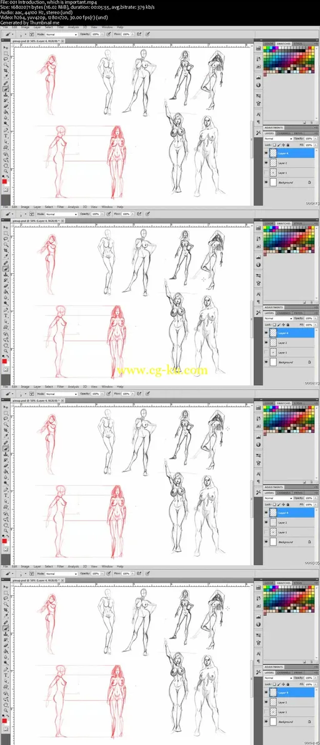This screenshot has height=745, width=320.
Task: Click the Flow value field in top frame
Action: pos(126,34)
